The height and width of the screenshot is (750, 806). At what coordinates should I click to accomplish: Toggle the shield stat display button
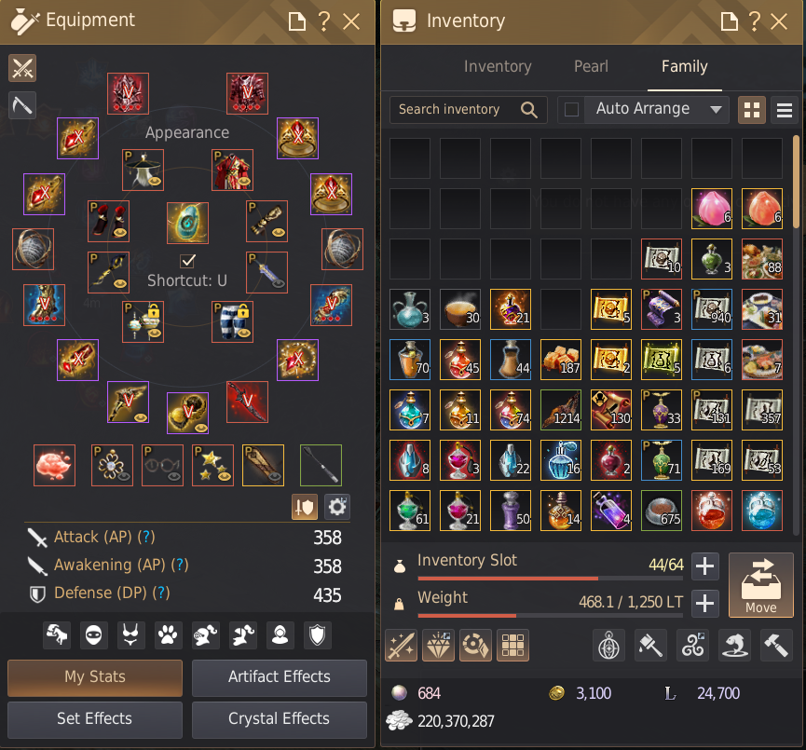point(305,508)
